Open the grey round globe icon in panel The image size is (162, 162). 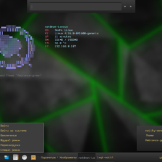[24, 157]
